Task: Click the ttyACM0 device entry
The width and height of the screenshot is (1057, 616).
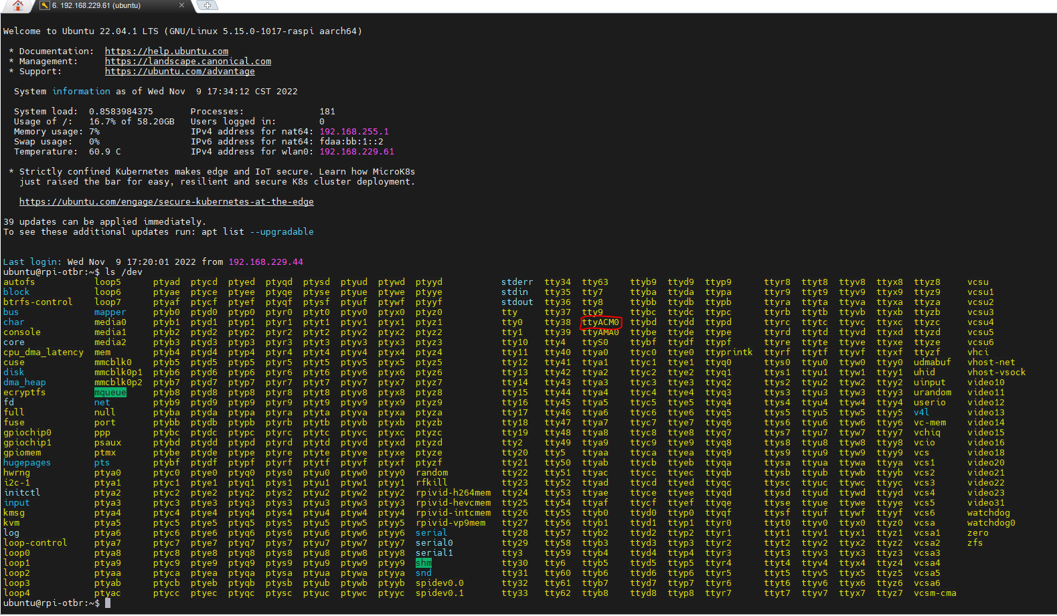Action: (x=600, y=322)
